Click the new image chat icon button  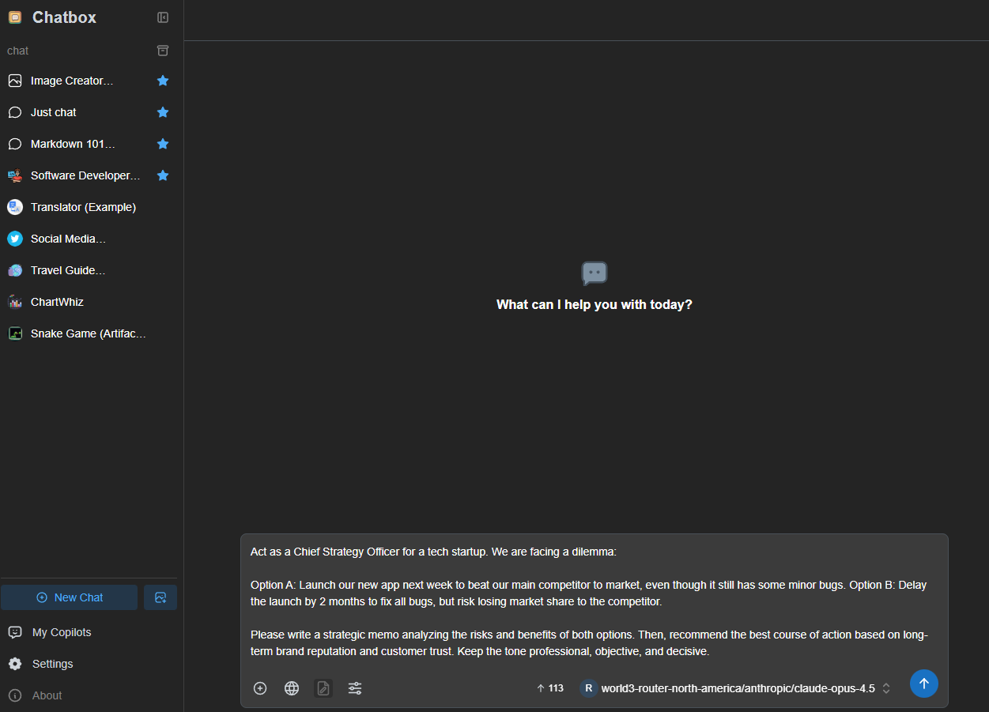click(x=160, y=597)
